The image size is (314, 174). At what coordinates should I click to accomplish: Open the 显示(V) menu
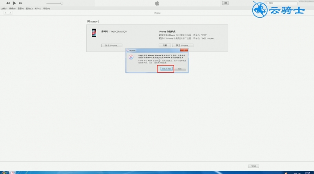point(21,8)
